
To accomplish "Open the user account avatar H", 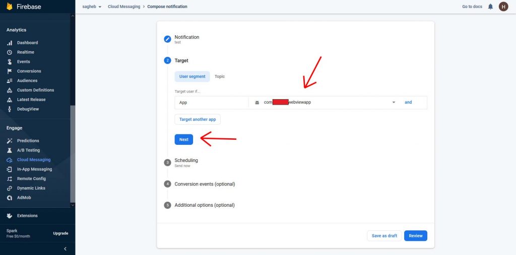I will tap(503, 7).
